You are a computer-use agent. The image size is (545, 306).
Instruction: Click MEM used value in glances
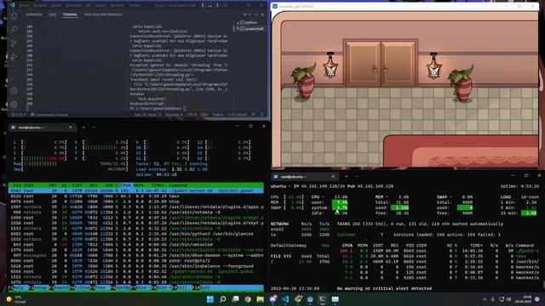click(399, 207)
